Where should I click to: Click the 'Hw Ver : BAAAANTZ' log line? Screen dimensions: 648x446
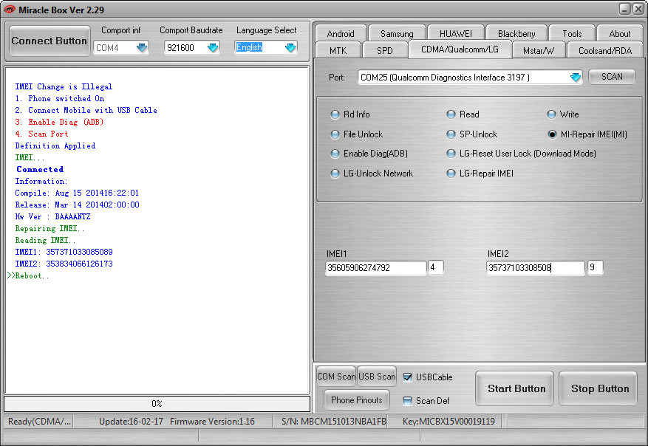coord(52,216)
